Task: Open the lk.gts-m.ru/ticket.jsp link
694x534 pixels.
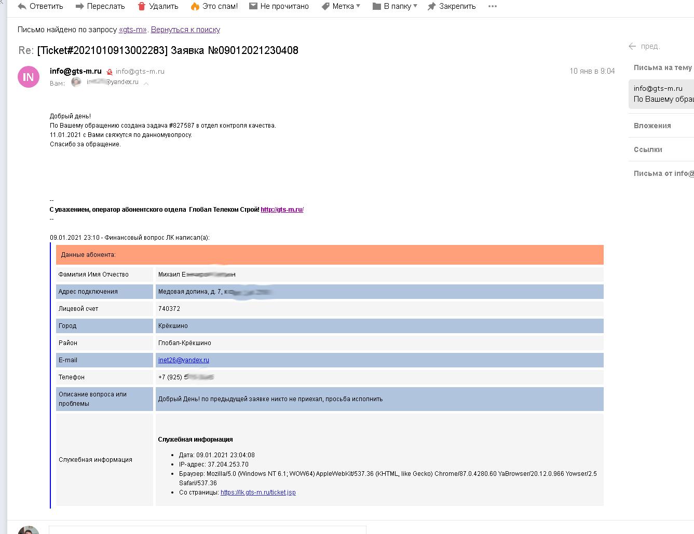Action: 258,492
